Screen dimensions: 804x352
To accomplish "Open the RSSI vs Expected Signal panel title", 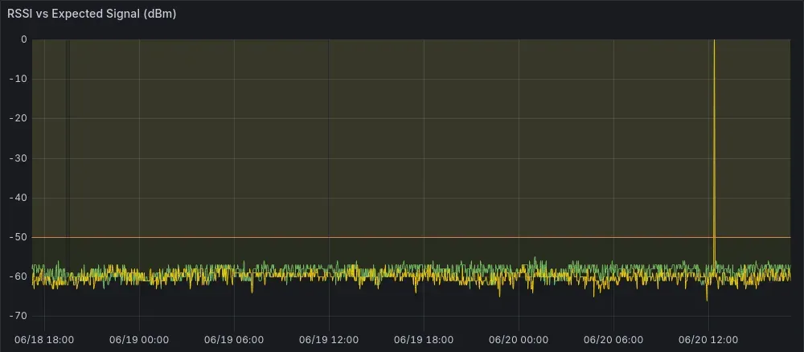I will [x=92, y=14].
